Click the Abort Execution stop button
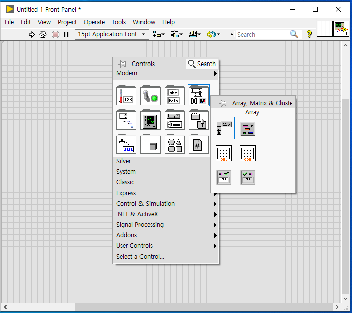This screenshot has height=313, width=352. tap(55, 34)
